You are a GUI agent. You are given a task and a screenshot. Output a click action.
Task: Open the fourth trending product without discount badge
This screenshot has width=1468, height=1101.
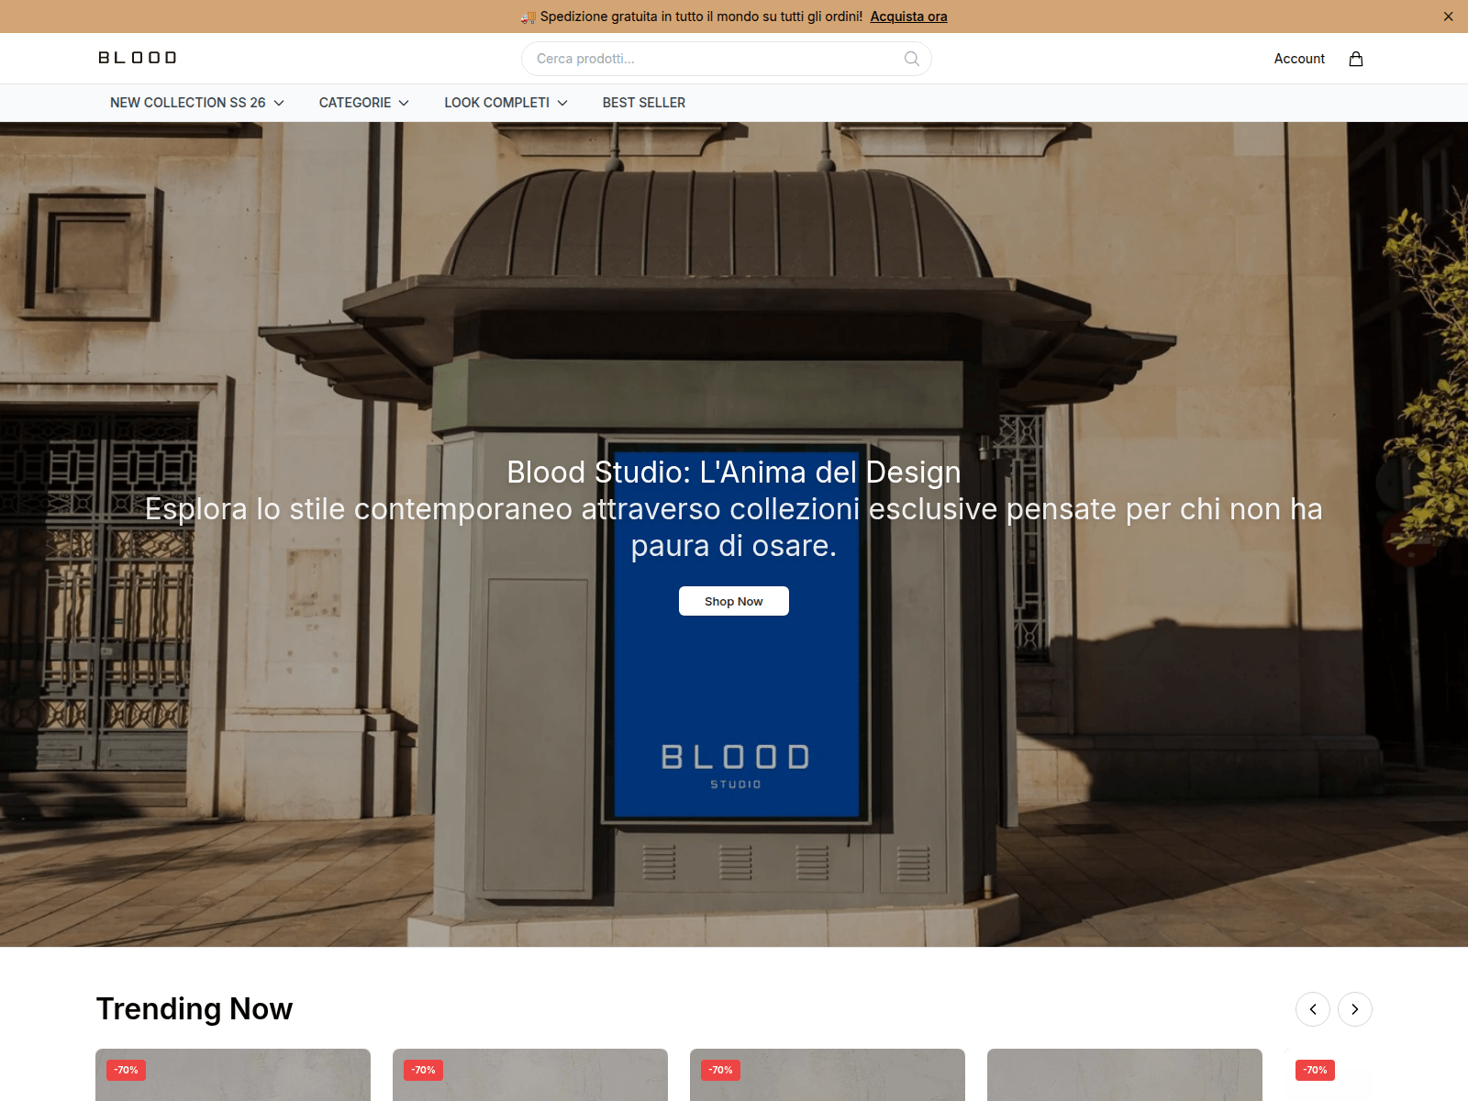pos(1125,1075)
